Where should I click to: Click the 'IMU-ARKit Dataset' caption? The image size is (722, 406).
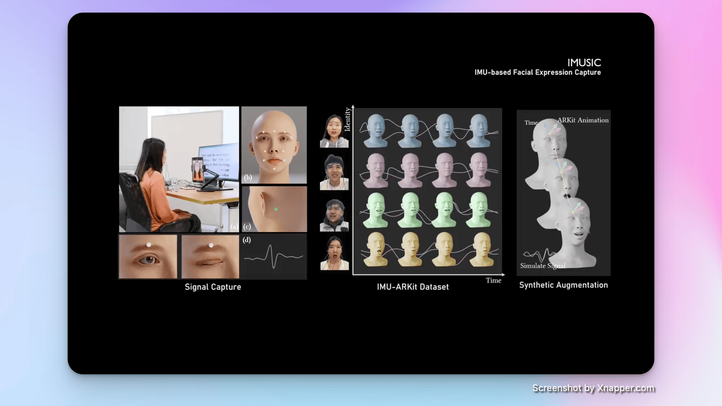(x=413, y=287)
